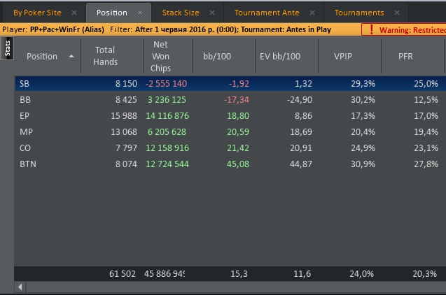The image size is (446, 295).
Task: Close the Position tab
Action: coord(140,13)
